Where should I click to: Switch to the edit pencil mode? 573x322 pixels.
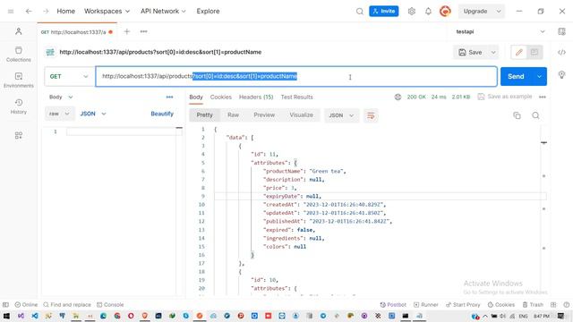click(519, 52)
